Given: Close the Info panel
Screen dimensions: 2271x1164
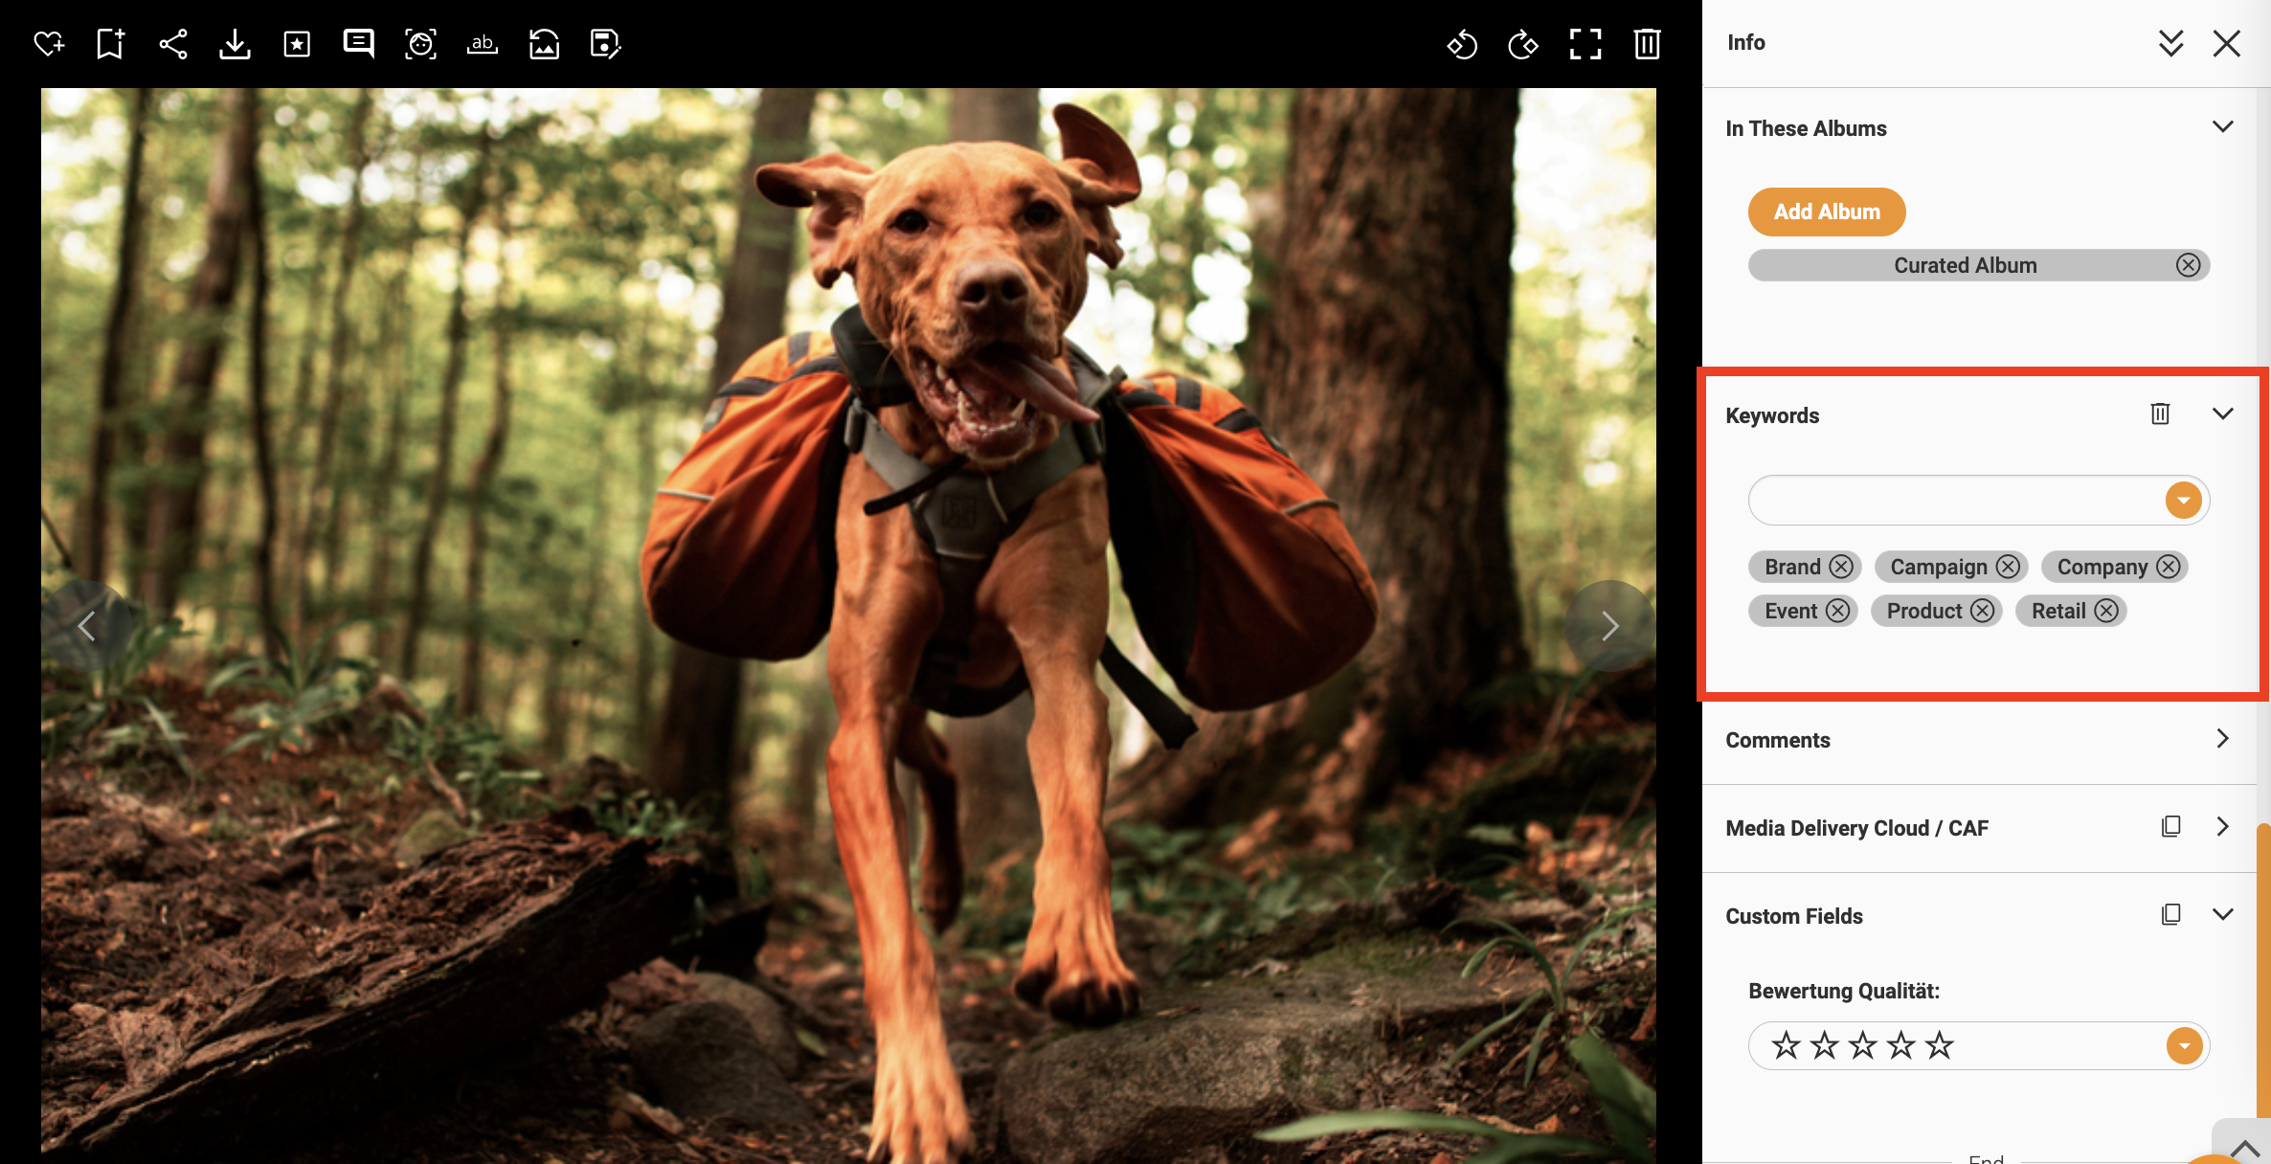Looking at the screenshot, I should 2227,43.
